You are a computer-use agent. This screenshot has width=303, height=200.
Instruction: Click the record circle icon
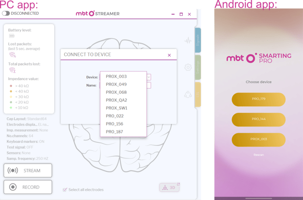pyautogui.click(x=13, y=187)
